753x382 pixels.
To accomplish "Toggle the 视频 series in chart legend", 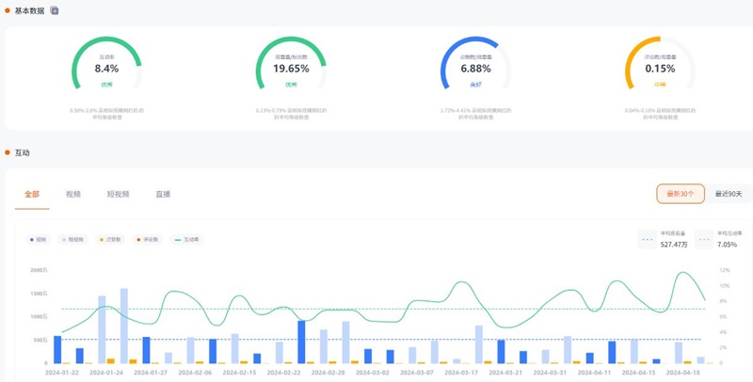I will 39,240.
